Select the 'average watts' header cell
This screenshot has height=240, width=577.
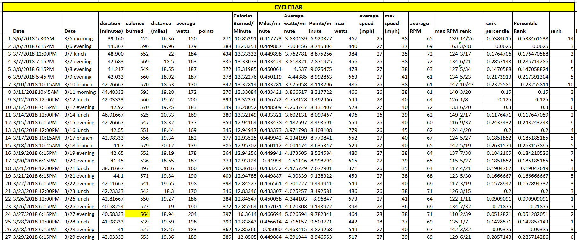(x=186, y=23)
